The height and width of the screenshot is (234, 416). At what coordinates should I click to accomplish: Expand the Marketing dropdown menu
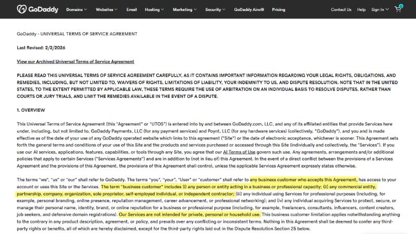pos(184,9)
